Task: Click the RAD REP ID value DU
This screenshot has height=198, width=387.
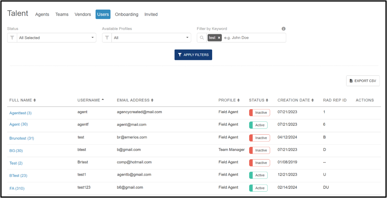Action: 326,187
